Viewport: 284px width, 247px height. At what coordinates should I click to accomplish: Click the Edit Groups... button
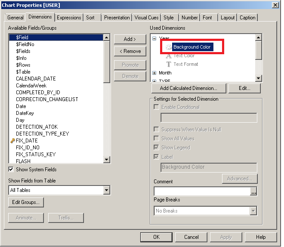pos(26,202)
